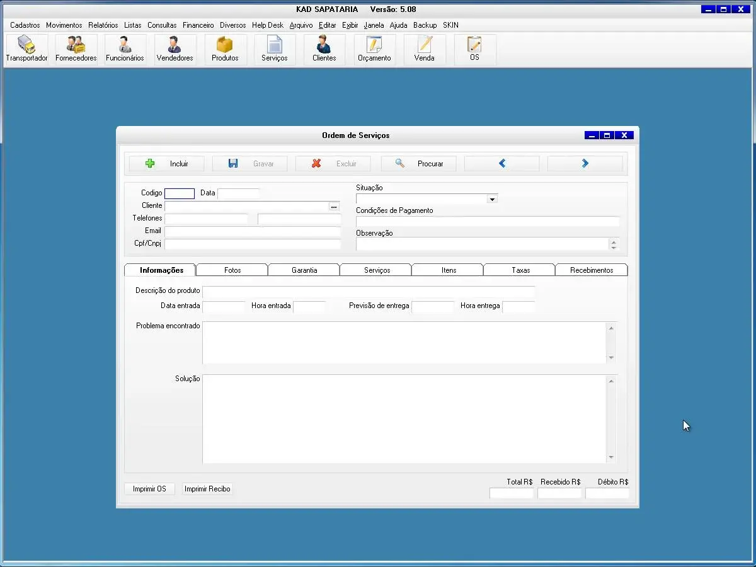Click the Condições de Pagamento field
Image resolution: width=756 pixels, height=567 pixels.
coord(488,222)
